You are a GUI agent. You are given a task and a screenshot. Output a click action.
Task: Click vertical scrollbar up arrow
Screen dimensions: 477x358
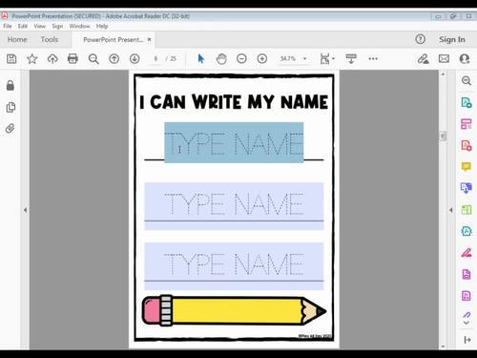[443, 74]
